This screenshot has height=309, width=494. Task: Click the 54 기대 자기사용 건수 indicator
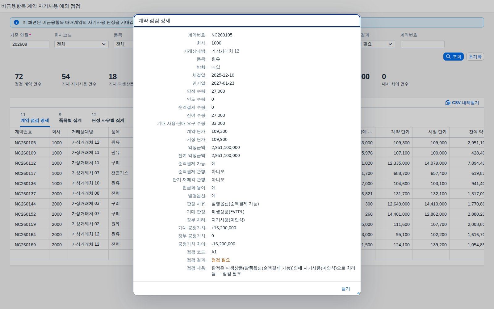click(79, 79)
